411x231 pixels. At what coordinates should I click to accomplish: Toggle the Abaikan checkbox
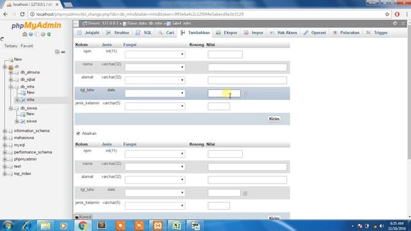78,133
